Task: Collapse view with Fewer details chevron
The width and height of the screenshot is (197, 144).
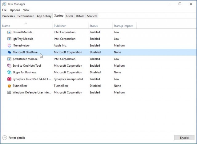Action: (5, 138)
